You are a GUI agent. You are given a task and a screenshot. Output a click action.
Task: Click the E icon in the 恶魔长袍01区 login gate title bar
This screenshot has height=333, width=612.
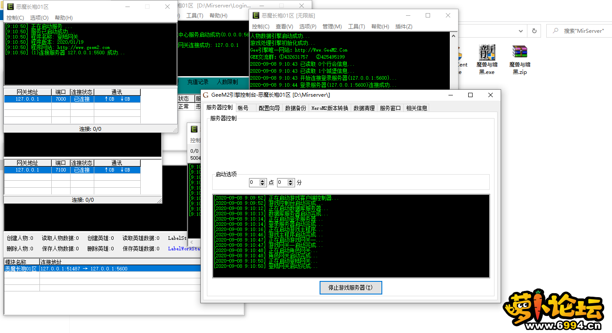(x=10, y=7)
